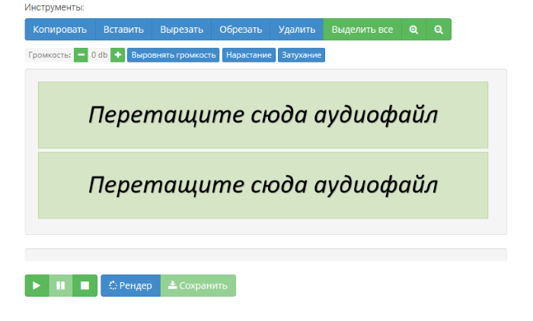Increase volume with the plus button
Image resolution: width=533 pixels, height=321 pixels.
[x=118, y=56]
